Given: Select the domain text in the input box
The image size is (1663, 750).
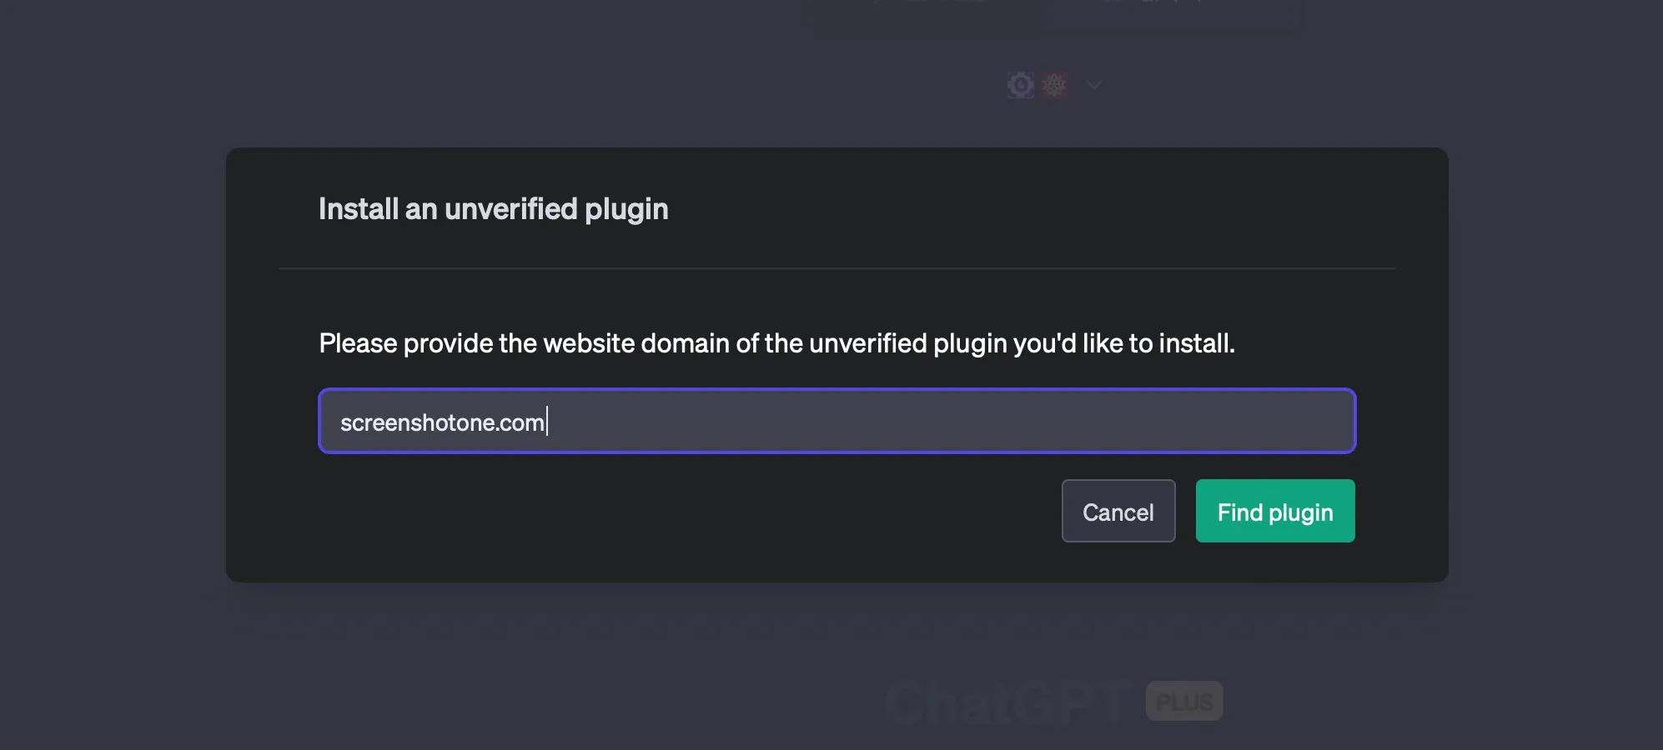Looking at the screenshot, I should click(442, 421).
